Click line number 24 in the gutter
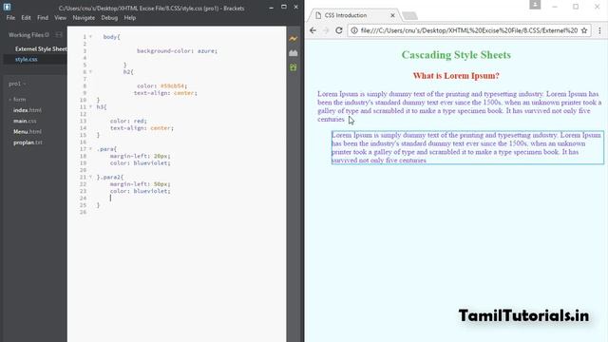Image resolution: width=608 pixels, height=342 pixels. pos(83,199)
